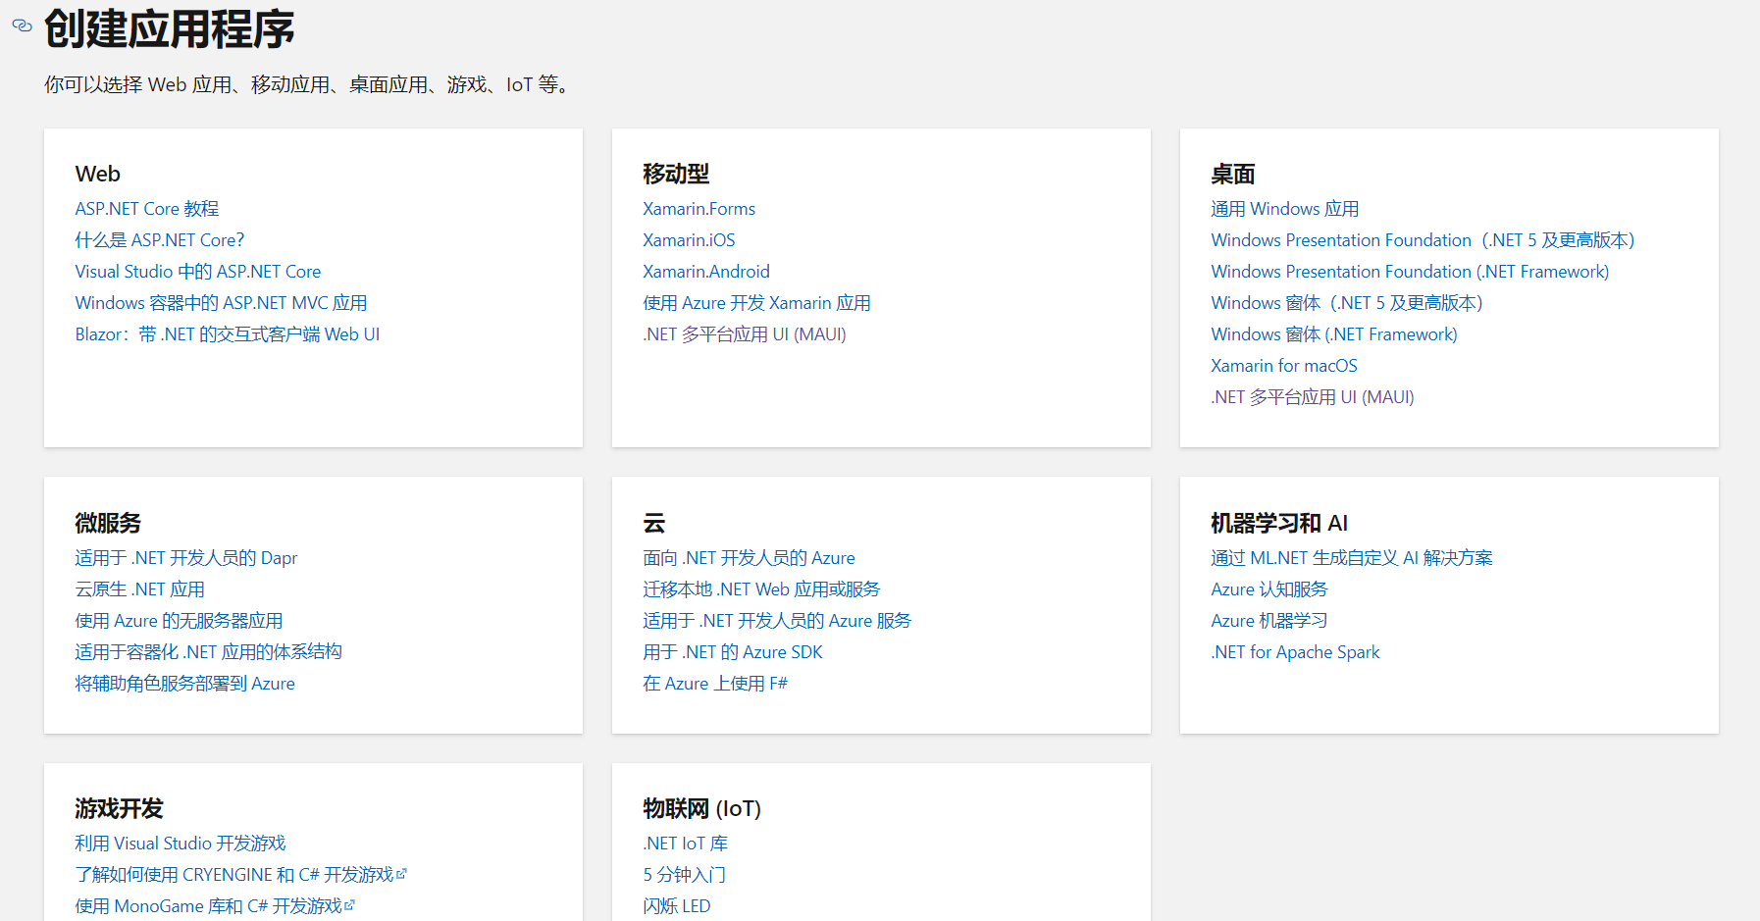Click external link icon after CRYENGINE game link
1760x921 pixels.
click(x=401, y=874)
